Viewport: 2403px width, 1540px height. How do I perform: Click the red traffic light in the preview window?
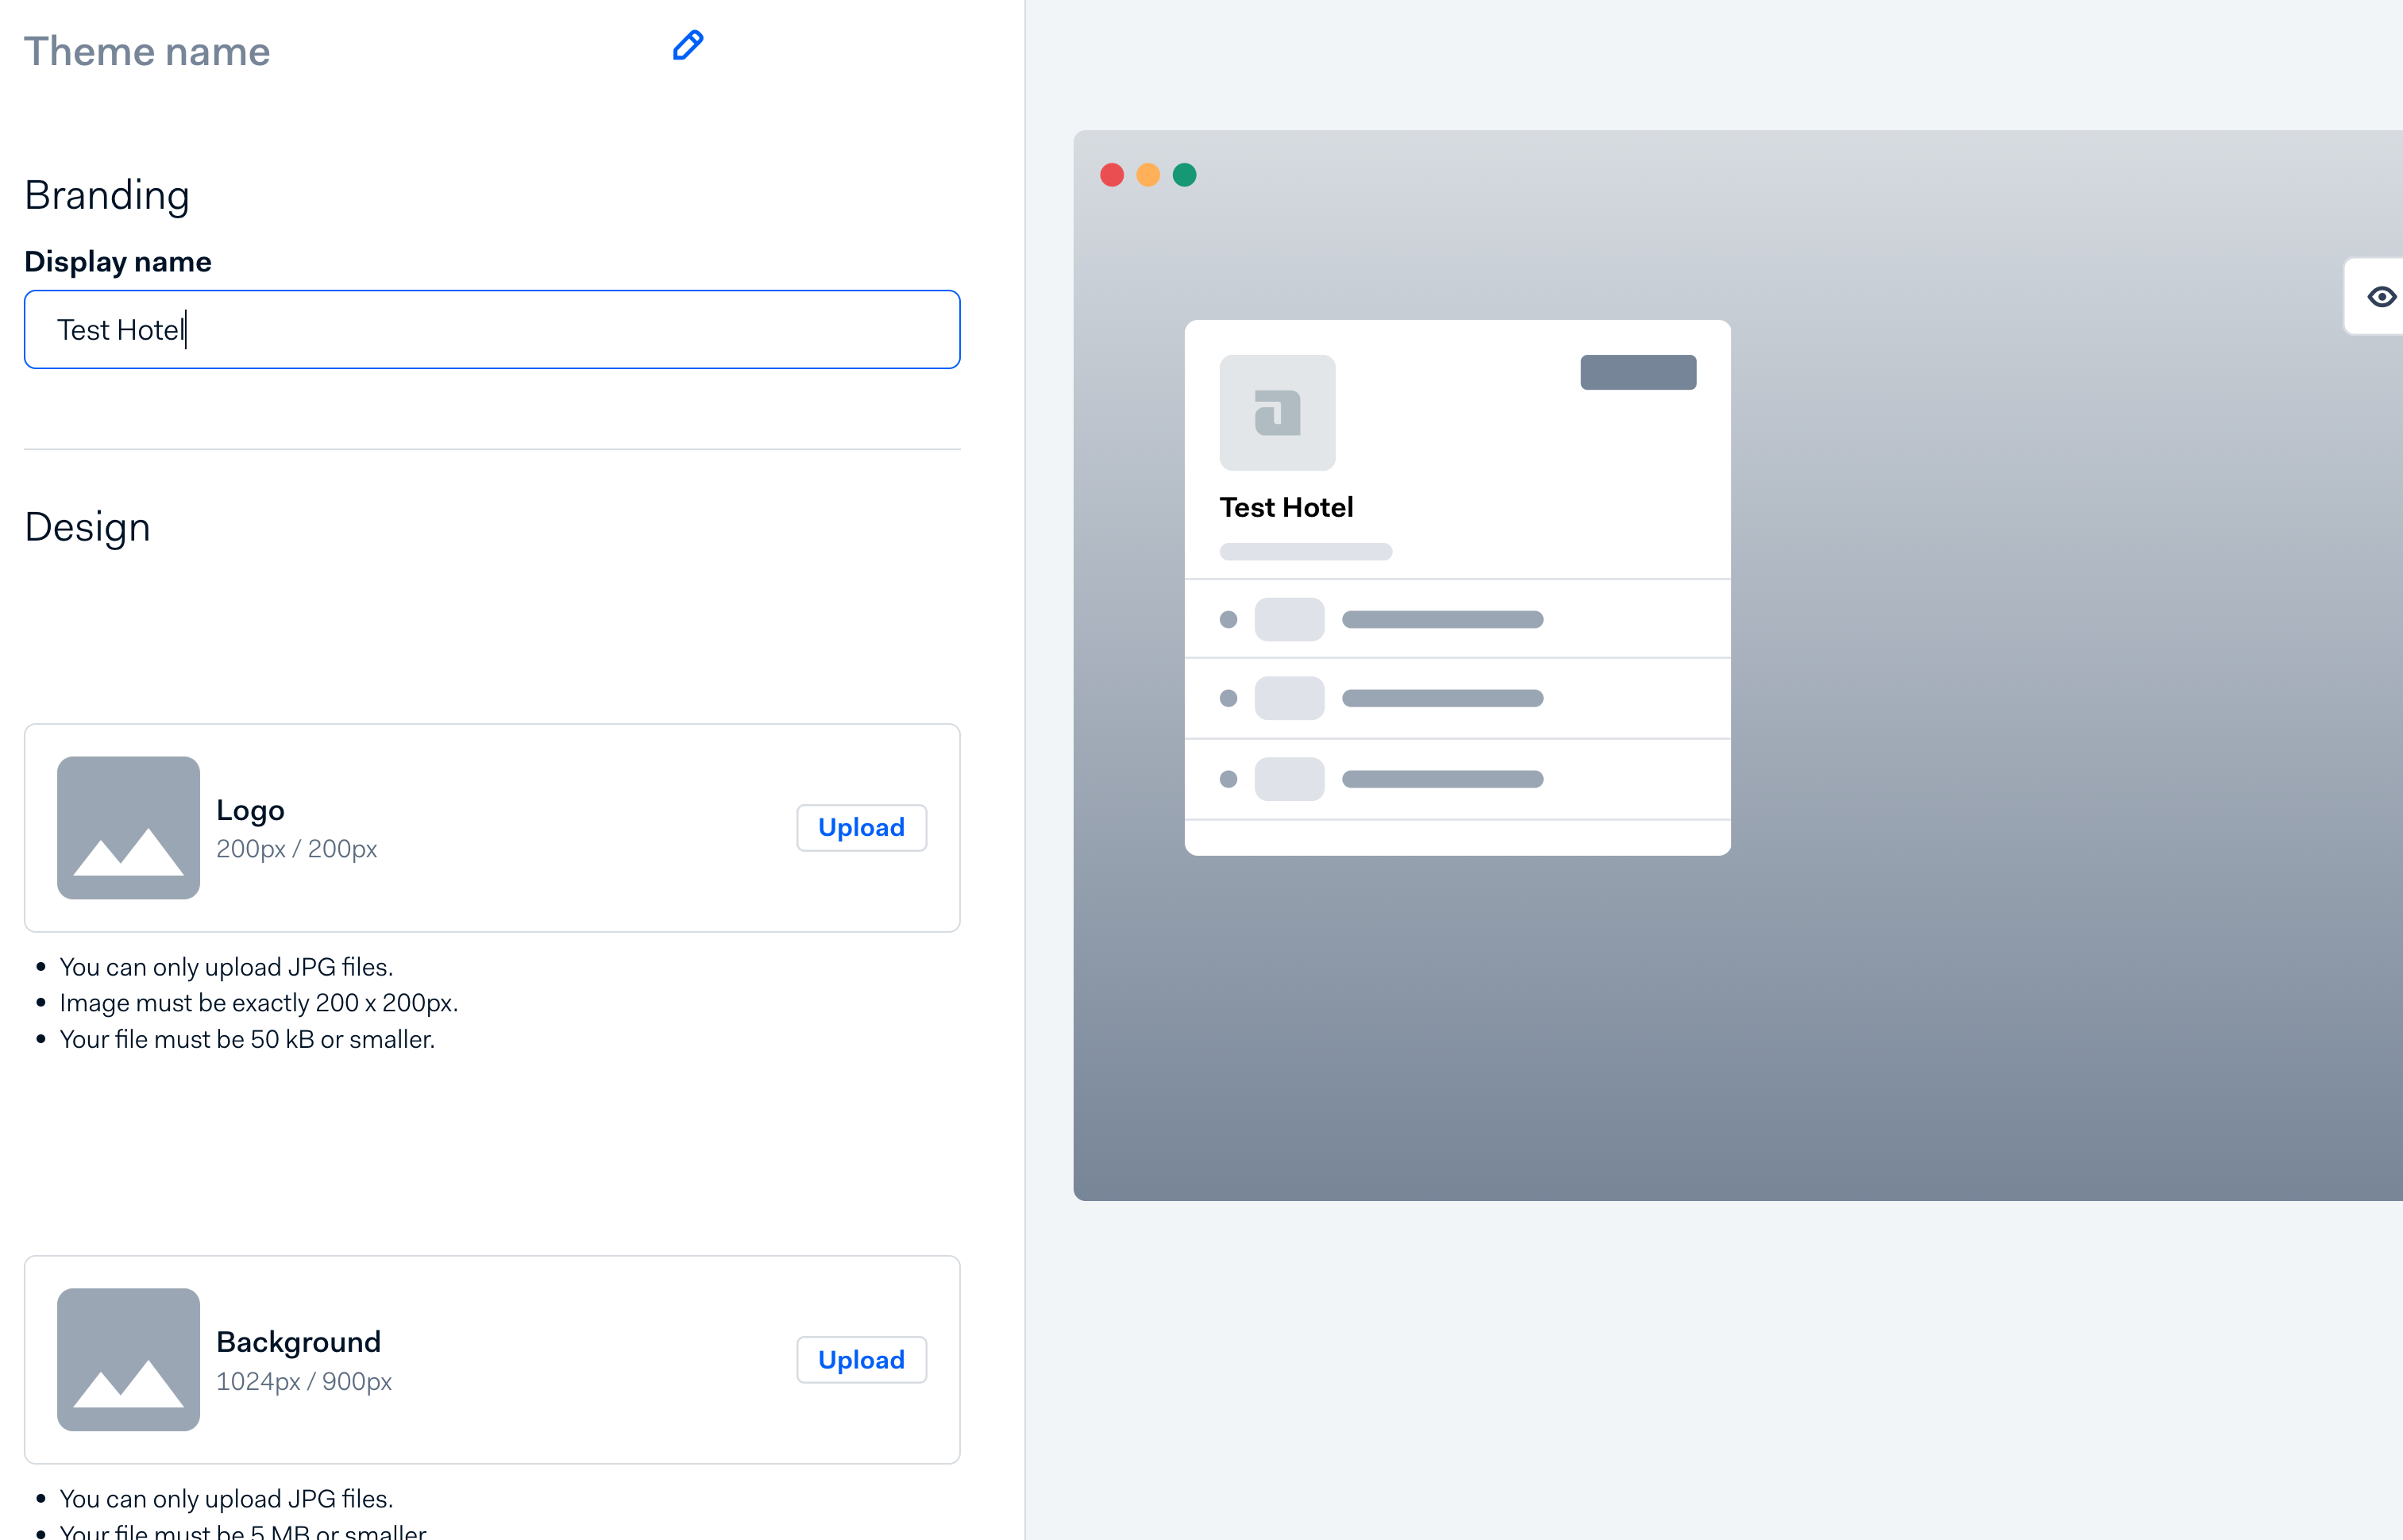point(1113,174)
